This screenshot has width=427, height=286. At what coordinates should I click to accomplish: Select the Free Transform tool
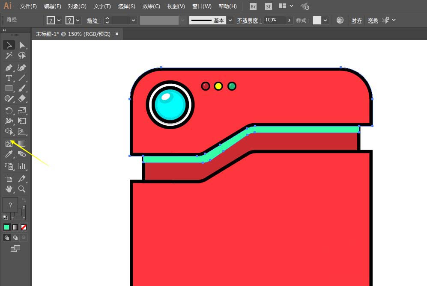point(22,121)
